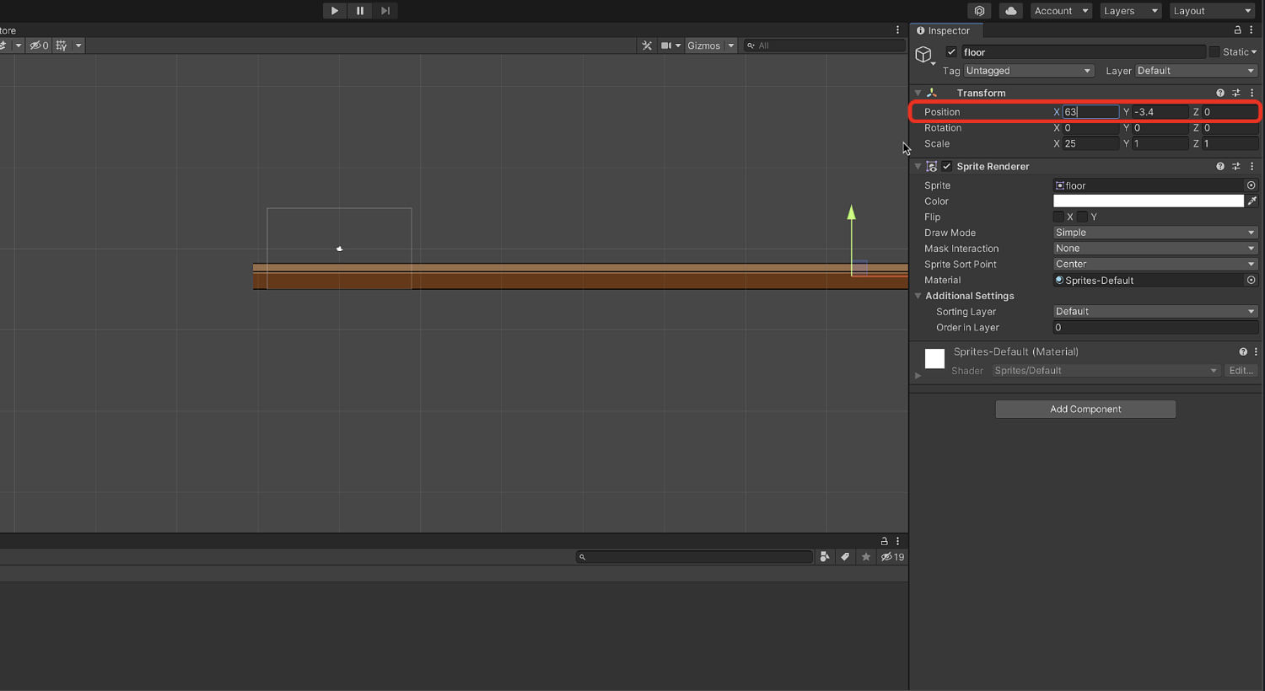Open Plastic SCM collaborate icon
The width and height of the screenshot is (1265, 691).
coord(979,11)
